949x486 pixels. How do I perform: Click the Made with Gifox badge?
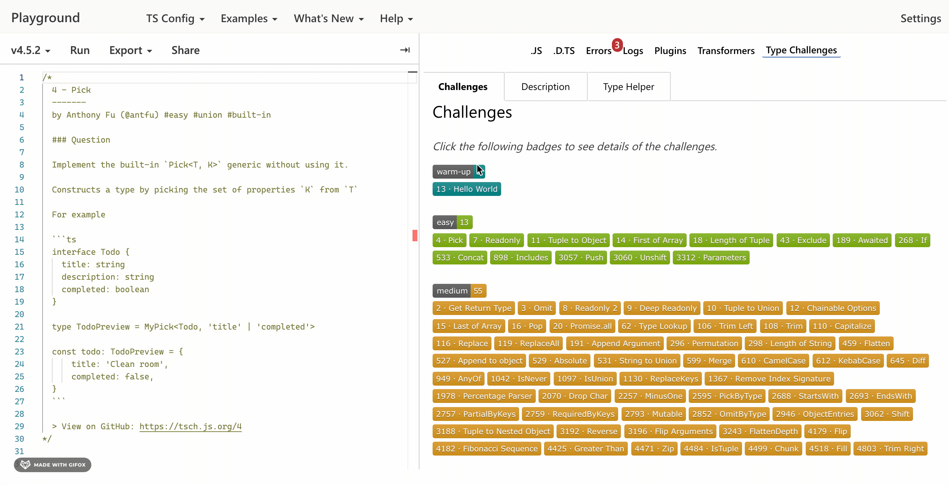53,465
